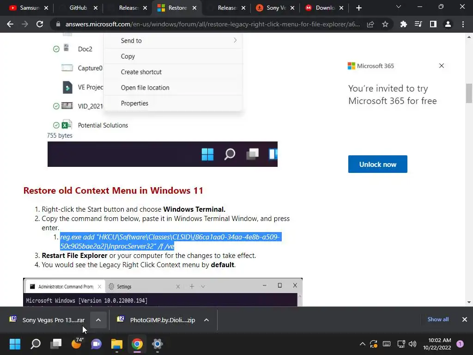Click Copy in the context menu image

128,56
